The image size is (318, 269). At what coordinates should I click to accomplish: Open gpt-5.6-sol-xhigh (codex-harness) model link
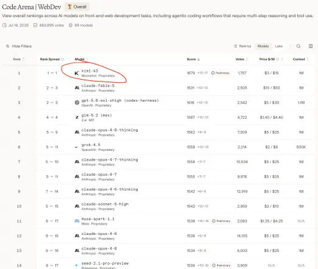click(120, 100)
